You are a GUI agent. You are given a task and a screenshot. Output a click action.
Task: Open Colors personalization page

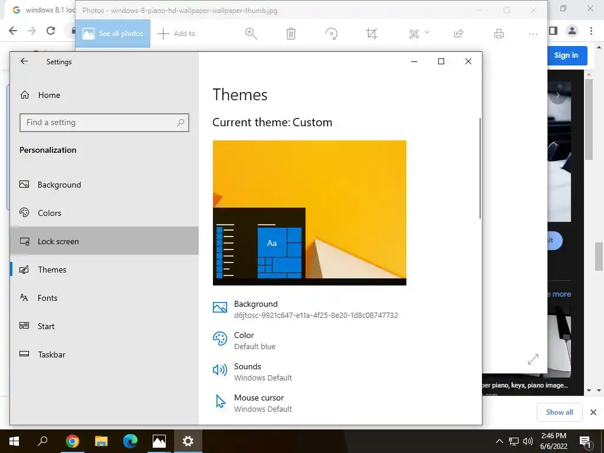104,213
